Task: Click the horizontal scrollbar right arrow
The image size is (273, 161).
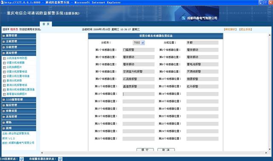Action: pos(266,153)
